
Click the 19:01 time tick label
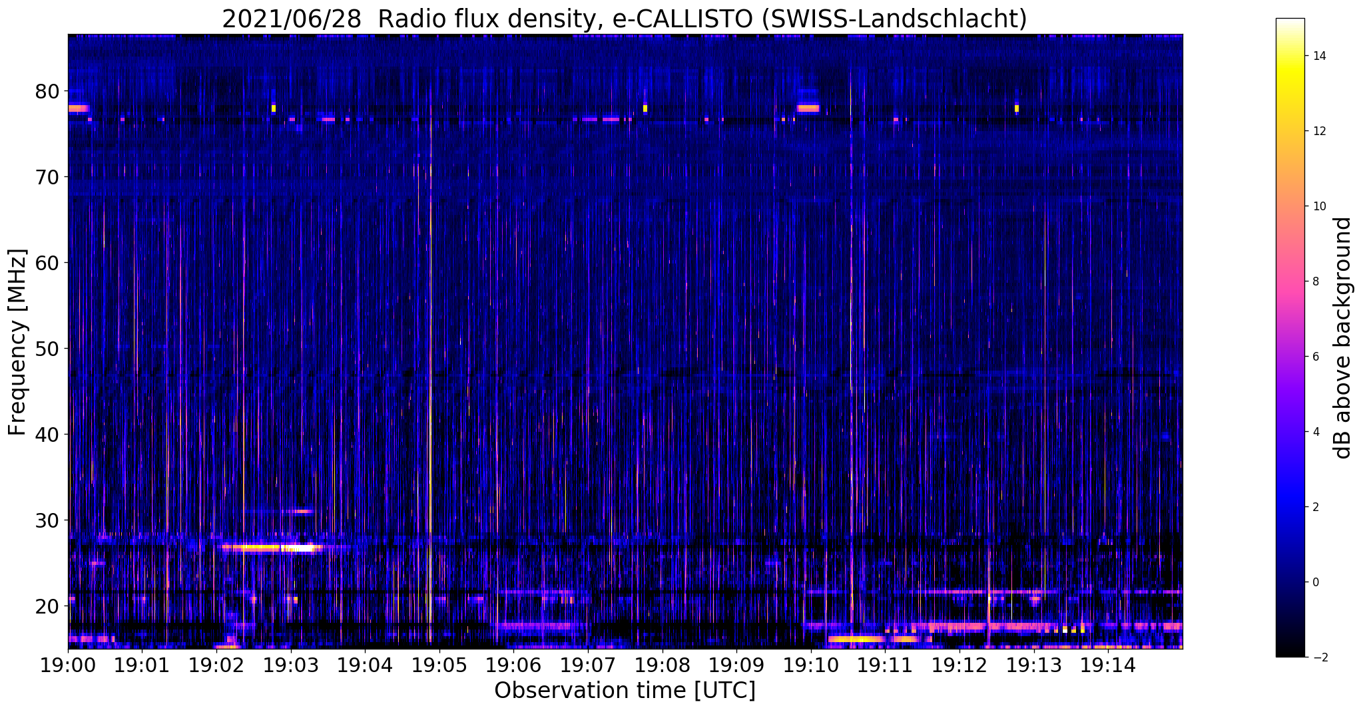point(142,665)
